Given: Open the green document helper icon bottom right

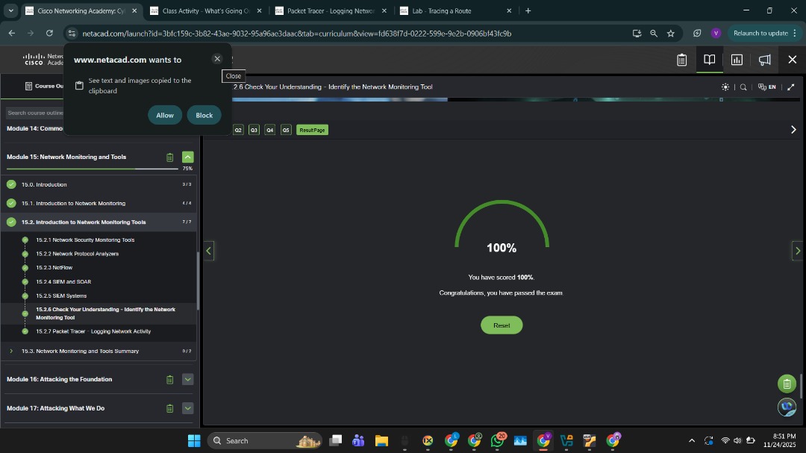Looking at the screenshot, I should [787, 383].
